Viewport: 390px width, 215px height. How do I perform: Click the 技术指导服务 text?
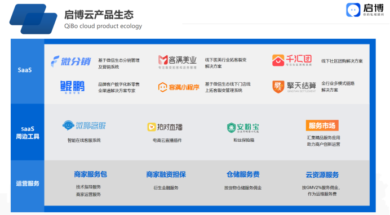(88, 187)
